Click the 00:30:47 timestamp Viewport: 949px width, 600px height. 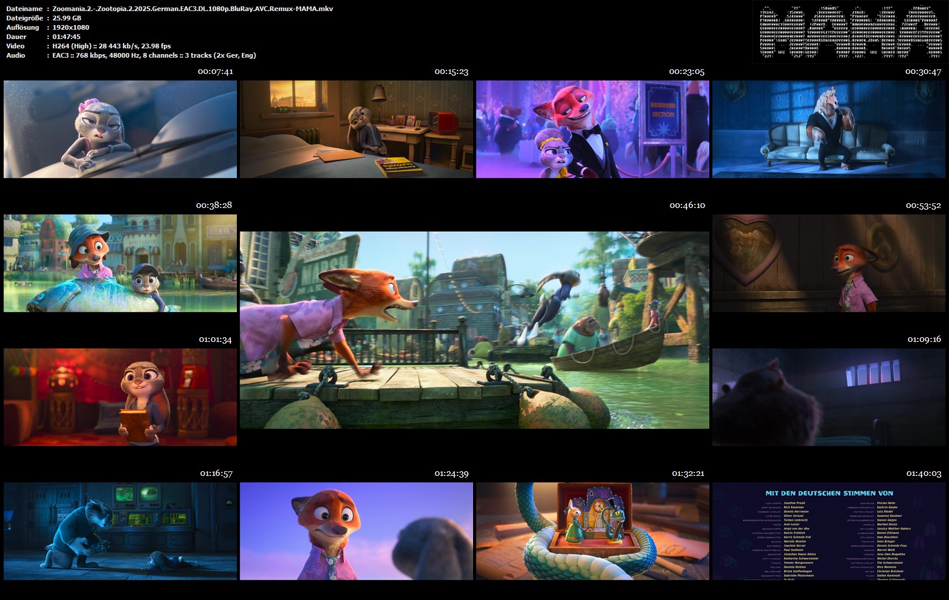923,72
